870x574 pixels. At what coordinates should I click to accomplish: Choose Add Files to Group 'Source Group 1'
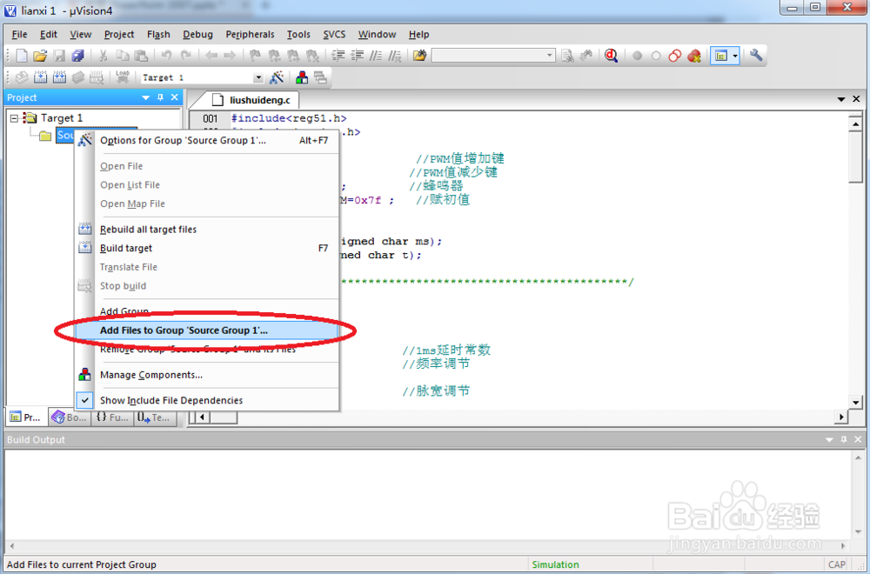(206, 330)
